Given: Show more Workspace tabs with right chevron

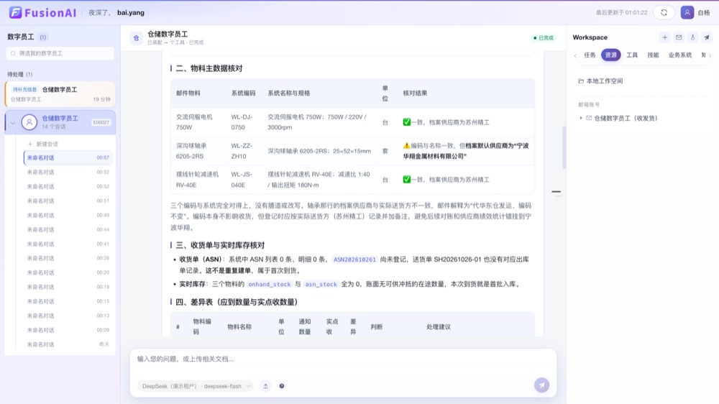Looking at the screenshot, I should point(710,55).
